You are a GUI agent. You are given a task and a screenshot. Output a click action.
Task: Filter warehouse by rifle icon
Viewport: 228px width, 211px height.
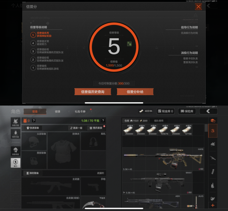(213, 158)
